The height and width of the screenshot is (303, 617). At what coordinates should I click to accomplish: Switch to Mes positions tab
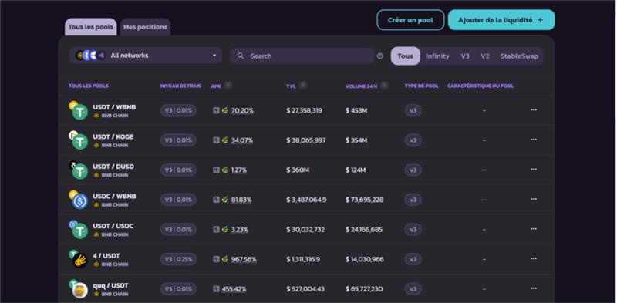pyautogui.click(x=145, y=27)
